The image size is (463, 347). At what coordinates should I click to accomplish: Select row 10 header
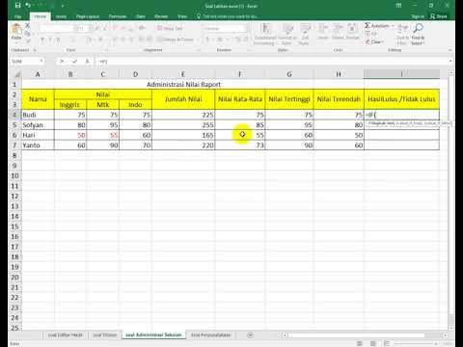click(x=14, y=176)
